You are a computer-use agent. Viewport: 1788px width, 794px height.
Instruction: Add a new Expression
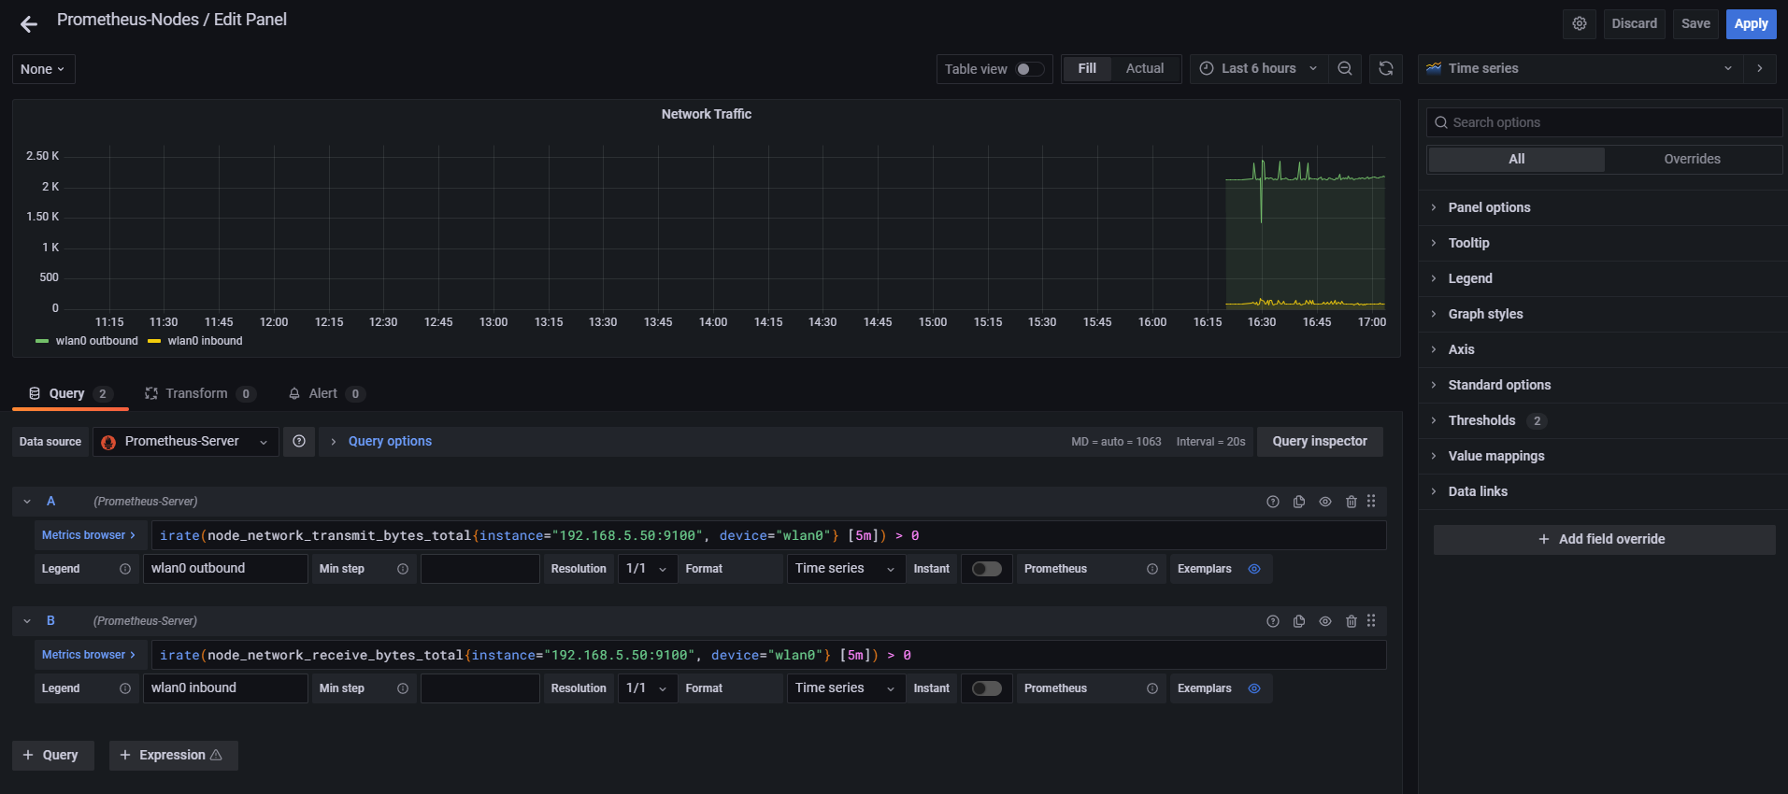[174, 755]
